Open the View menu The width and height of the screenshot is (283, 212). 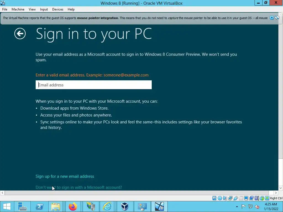click(x=32, y=9)
